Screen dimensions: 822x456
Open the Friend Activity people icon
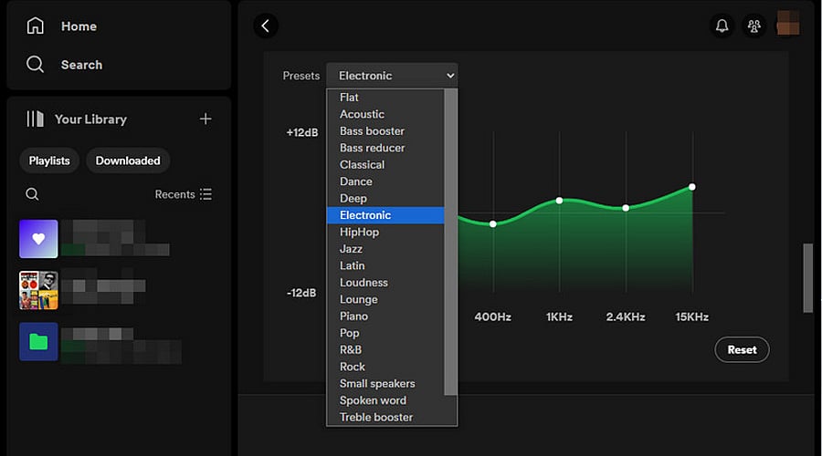pos(753,26)
